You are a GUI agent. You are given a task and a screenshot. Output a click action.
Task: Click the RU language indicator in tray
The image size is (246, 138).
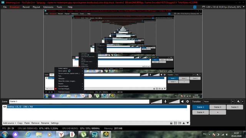point(204,134)
